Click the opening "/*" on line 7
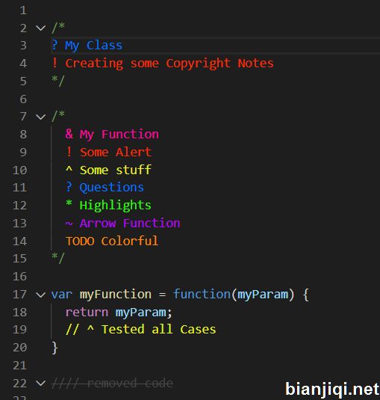Image resolution: width=380 pixels, height=400 pixels. (x=58, y=117)
